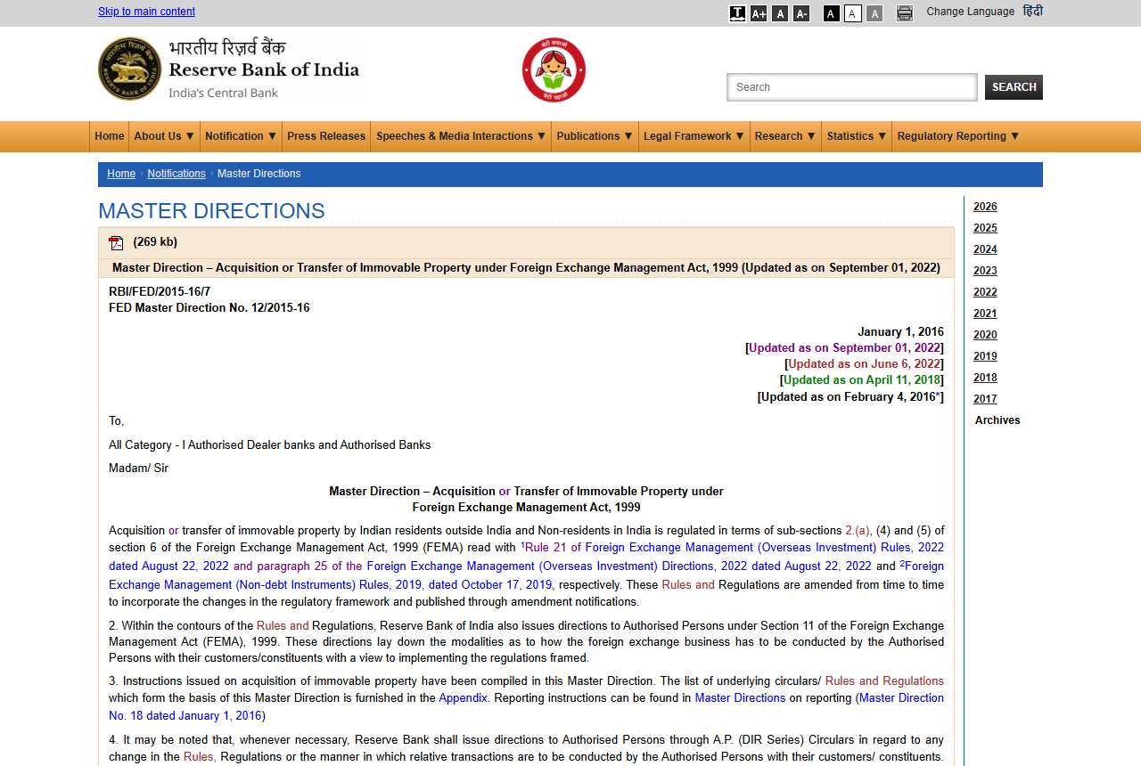Screen dimensions: 1141x766
Task: Expand Speeches & Media Interactions dropdown
Action: click(461, 136)
